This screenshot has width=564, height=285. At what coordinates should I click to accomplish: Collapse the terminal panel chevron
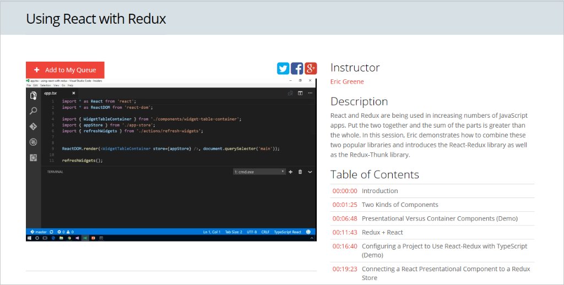[310, 172]
